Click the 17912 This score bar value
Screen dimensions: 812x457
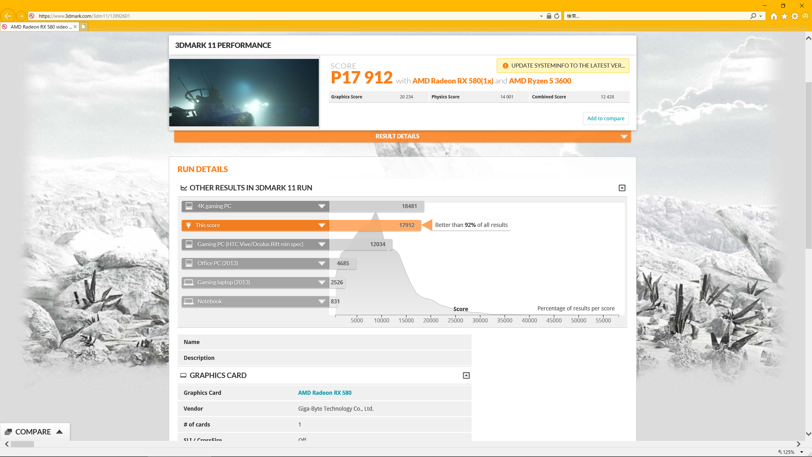pos(407,225)
